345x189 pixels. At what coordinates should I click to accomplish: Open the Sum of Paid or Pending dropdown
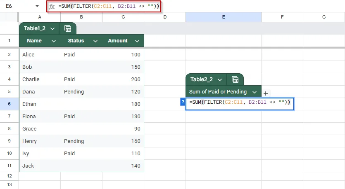255,92
